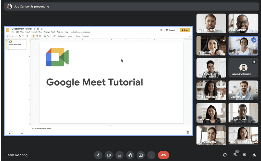This screenshot has height=161, width=261.
Task: Star the Google Meet Tutorial document
Action: [34, 29]
